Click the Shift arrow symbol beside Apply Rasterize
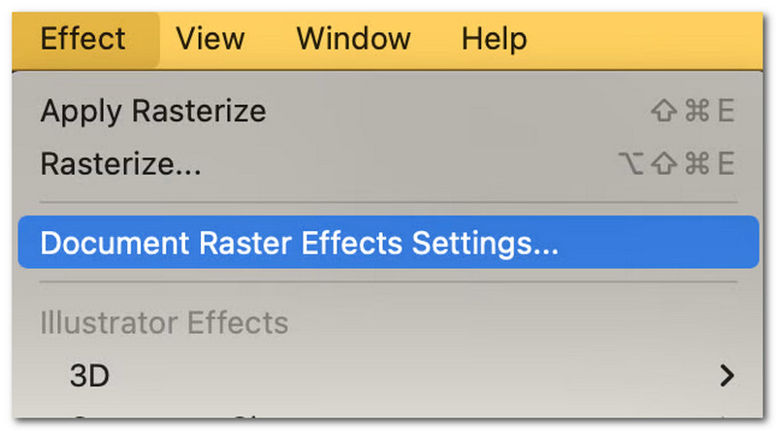 (663, 111)
